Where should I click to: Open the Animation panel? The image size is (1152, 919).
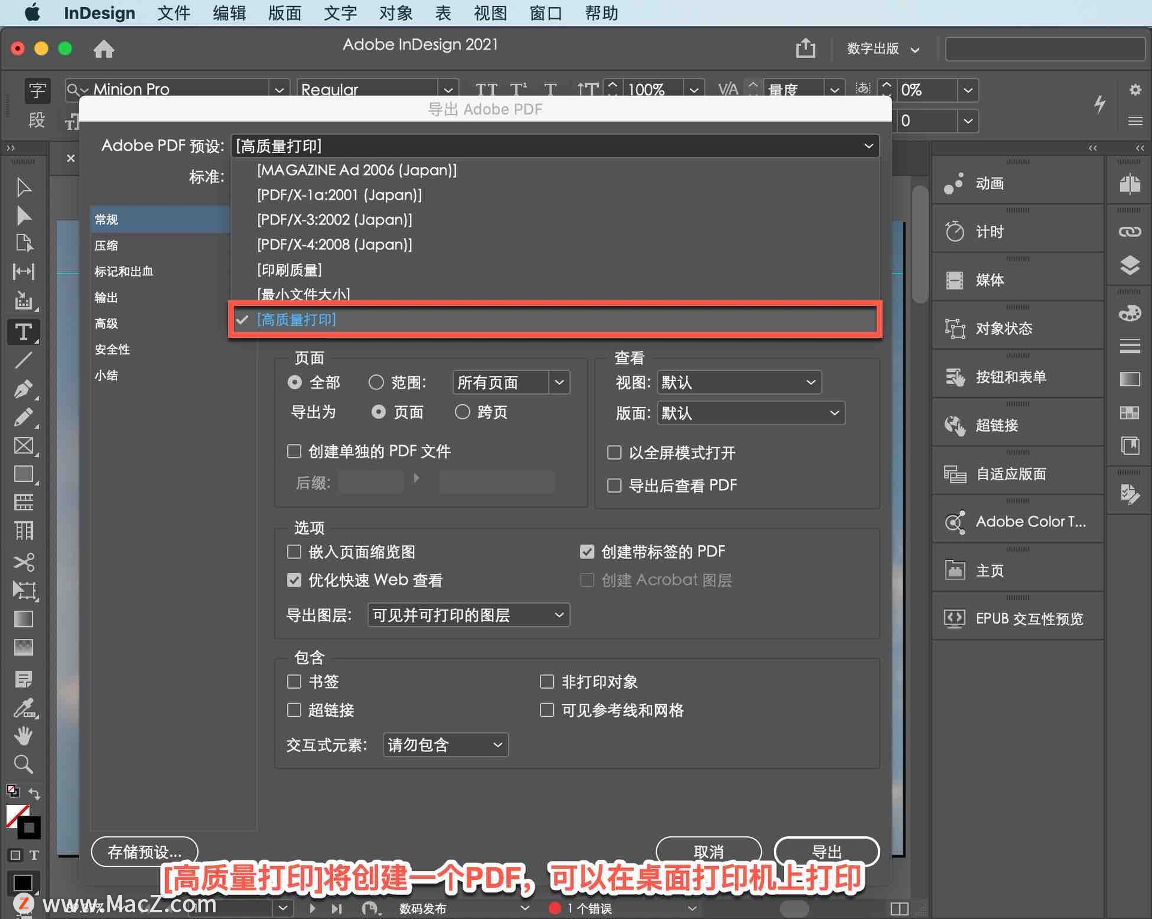click(1018, 184)
